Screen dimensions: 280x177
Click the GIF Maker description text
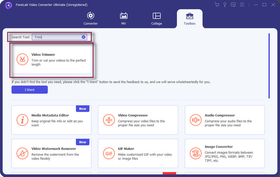[x=145, y=156]
